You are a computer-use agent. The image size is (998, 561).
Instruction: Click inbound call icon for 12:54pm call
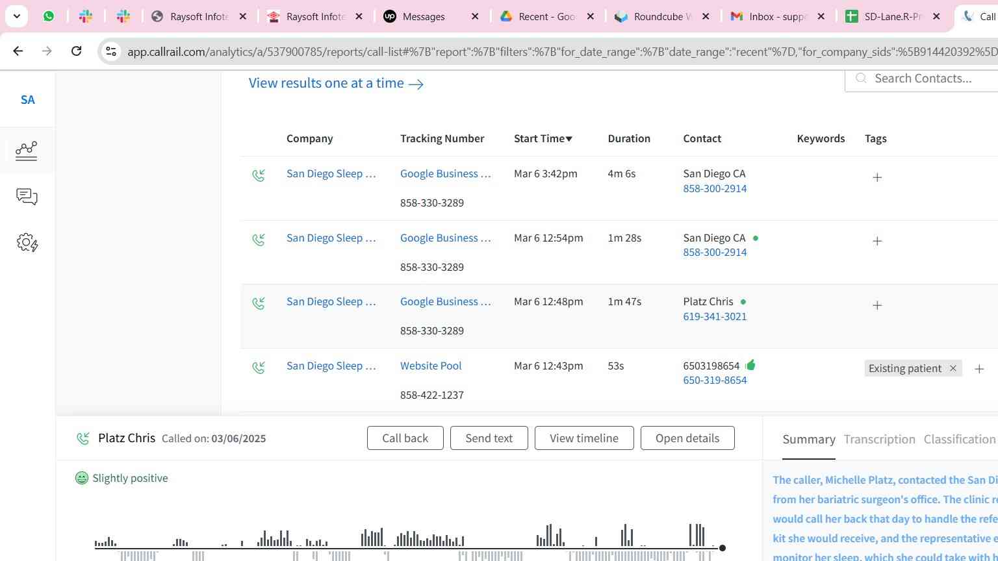[259, 240]
